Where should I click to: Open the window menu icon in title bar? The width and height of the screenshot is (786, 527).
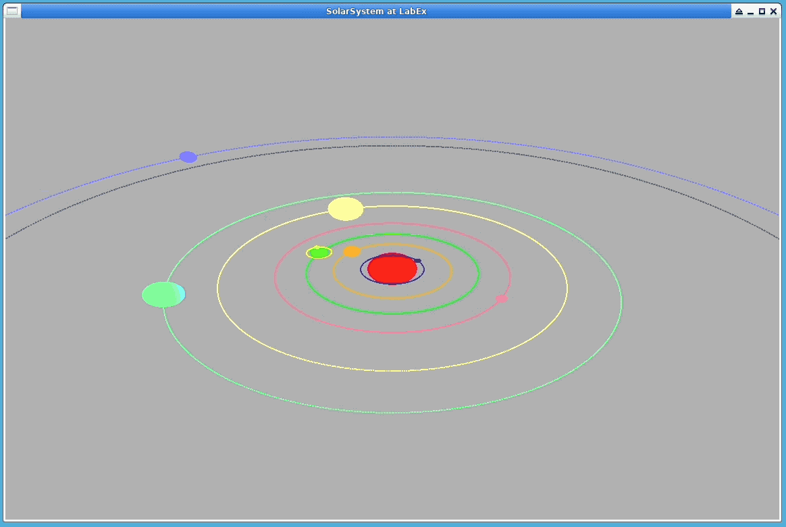(x=12, y=11)
